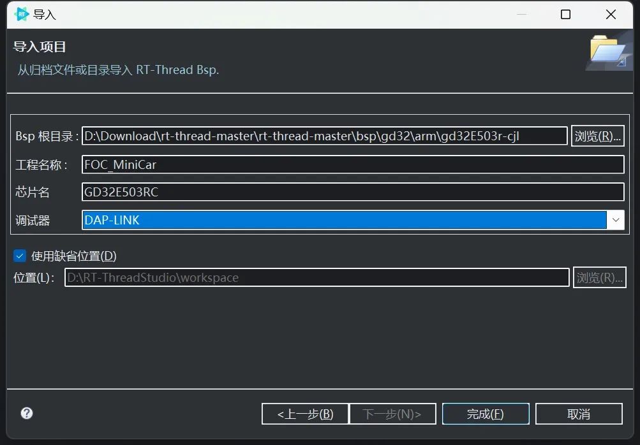Toggle the 使用缺省位置(D) checkbox
The height and width of the screenshot is (445, 640).
click(20, 256)
